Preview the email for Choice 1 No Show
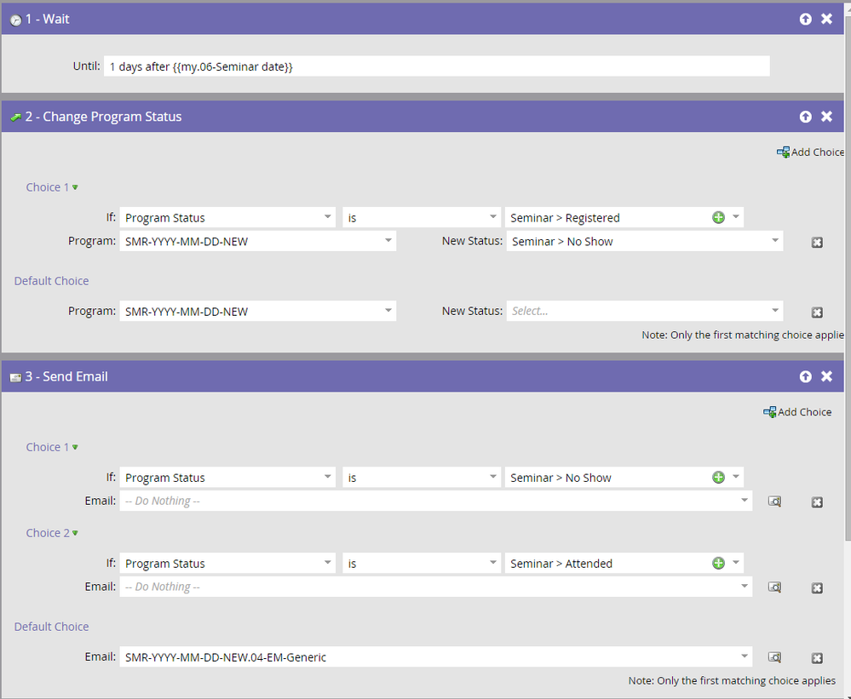The height and width of the screenshot is (699, 851). point(774,501)
